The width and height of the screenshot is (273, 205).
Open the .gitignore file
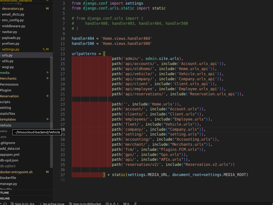coord(7,143)
